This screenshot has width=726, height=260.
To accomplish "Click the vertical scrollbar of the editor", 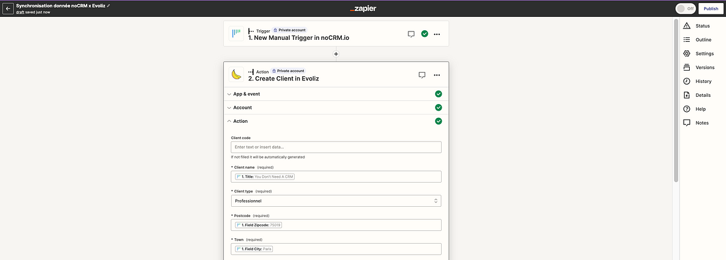I will click(676, 100).
